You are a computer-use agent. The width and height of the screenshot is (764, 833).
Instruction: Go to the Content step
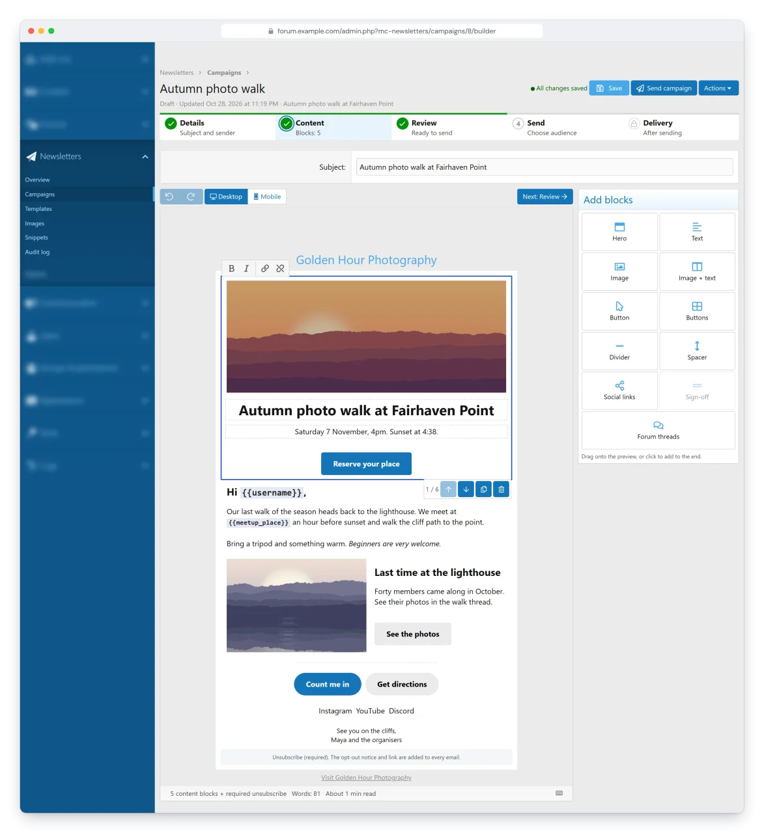tap(333, 127)
